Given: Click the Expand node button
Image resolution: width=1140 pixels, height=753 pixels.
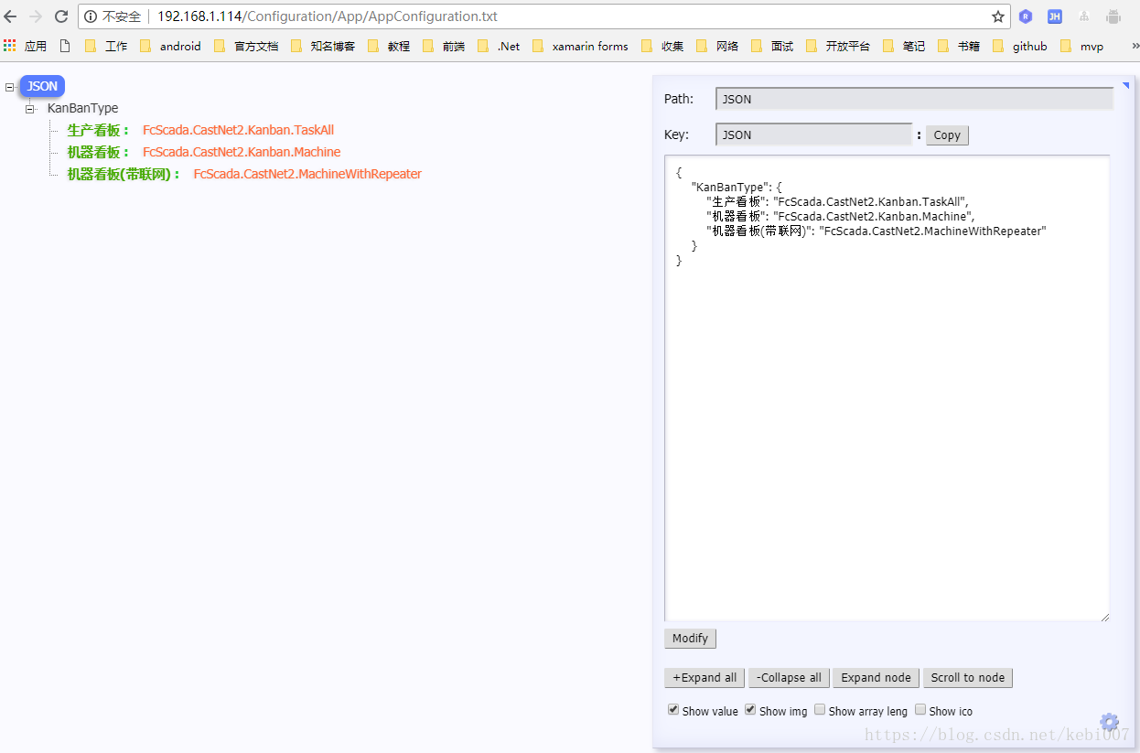Looking at the screenshot, I should tap(876, 678).
